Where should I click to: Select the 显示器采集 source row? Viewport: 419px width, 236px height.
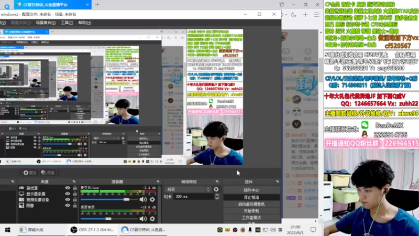[x=48, y=194]
